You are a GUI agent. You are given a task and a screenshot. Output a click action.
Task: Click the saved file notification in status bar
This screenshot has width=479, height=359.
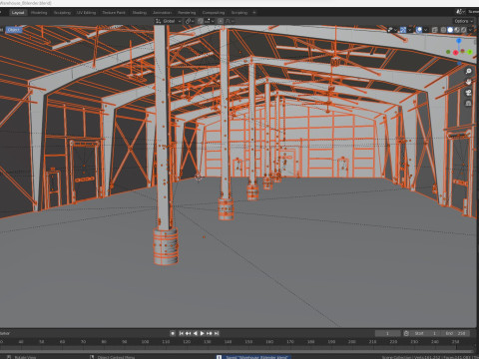point(253,357)
